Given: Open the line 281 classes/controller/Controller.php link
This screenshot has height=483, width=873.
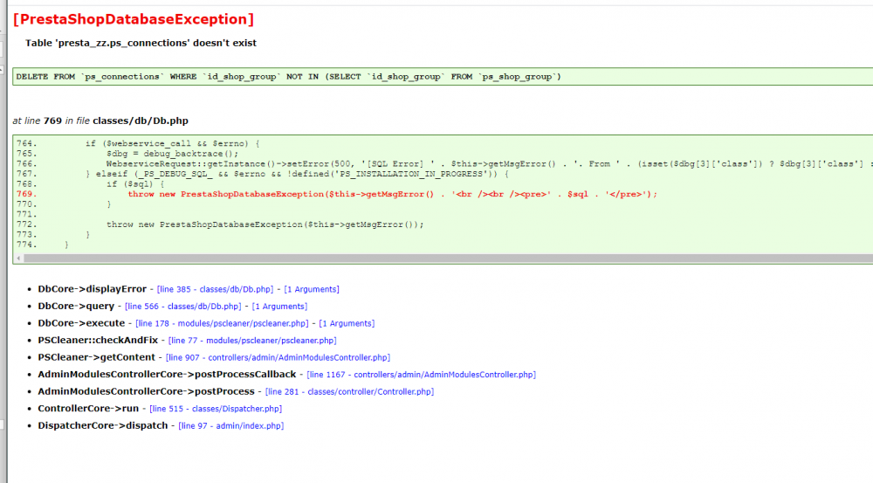Looking at the screenshot, I should 350,391.
